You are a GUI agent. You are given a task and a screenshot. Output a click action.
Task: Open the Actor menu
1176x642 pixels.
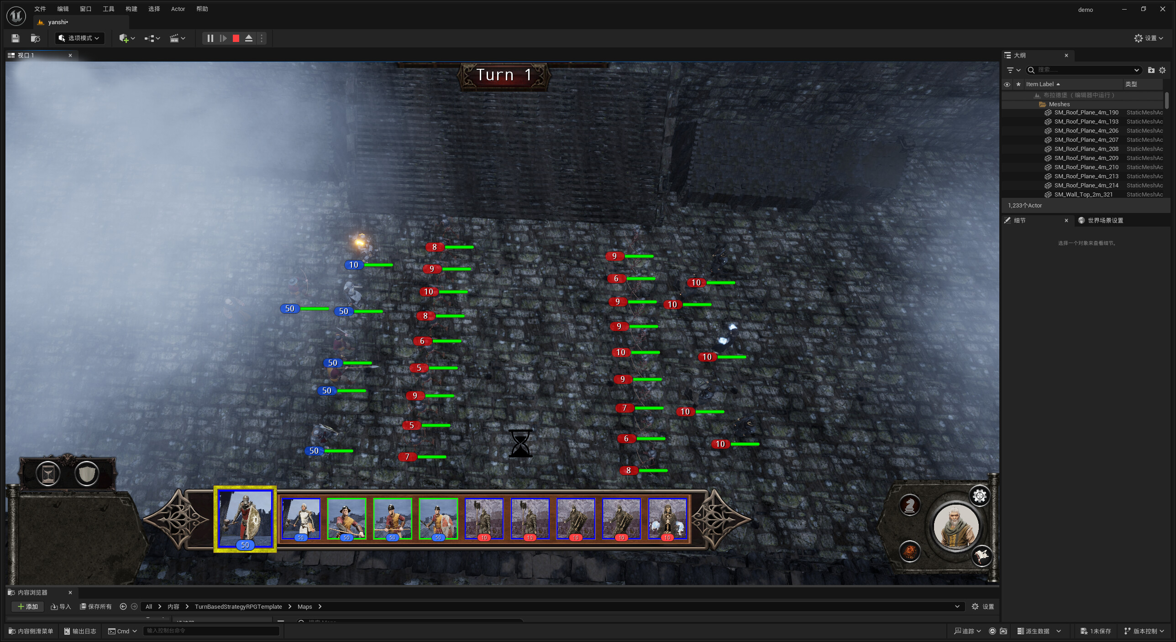click(178, 9)
